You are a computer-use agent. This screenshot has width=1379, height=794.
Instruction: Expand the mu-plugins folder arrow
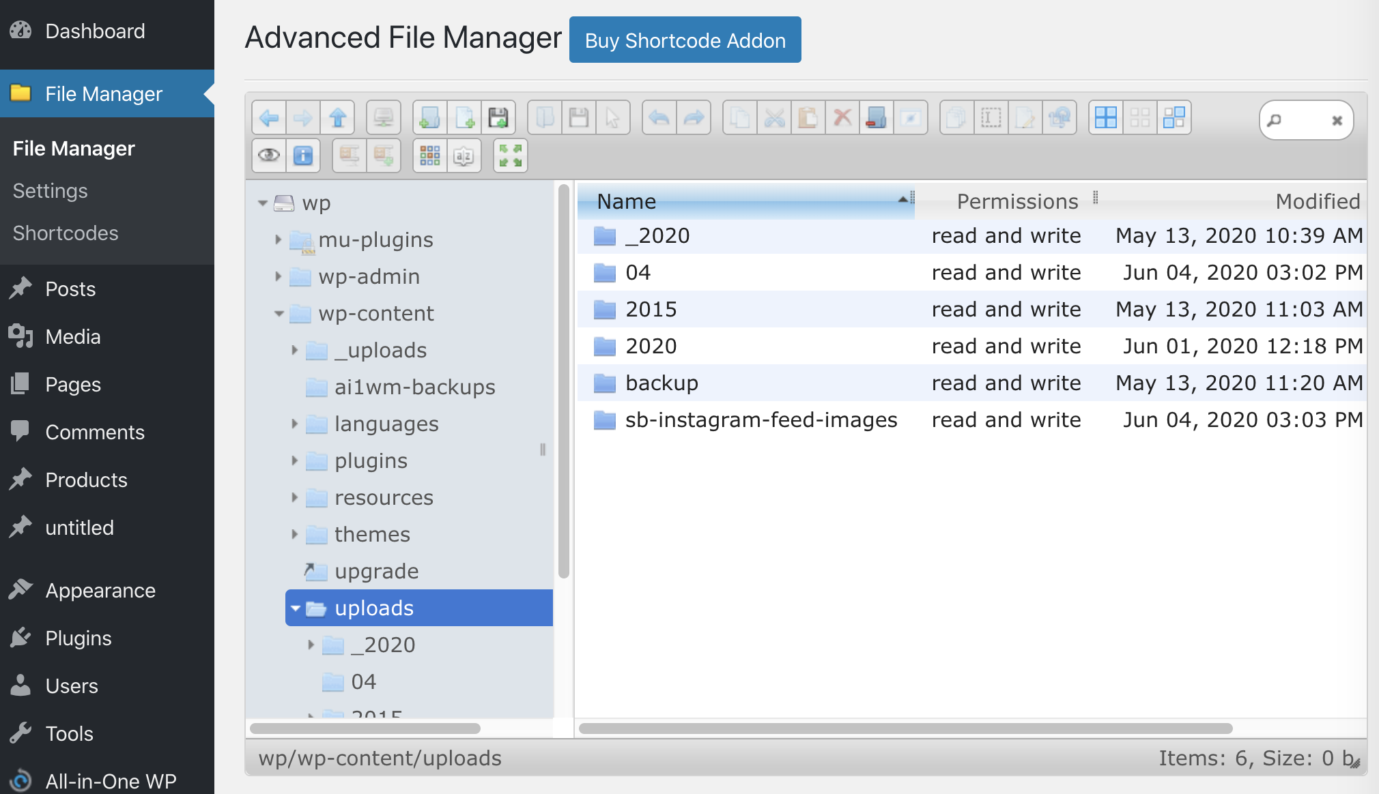pyautogui.click(x=278, y=239)
